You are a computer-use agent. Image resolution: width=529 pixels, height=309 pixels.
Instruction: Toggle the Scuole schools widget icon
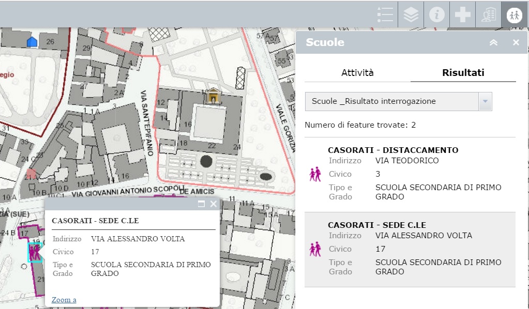click(x=514, y=15)
